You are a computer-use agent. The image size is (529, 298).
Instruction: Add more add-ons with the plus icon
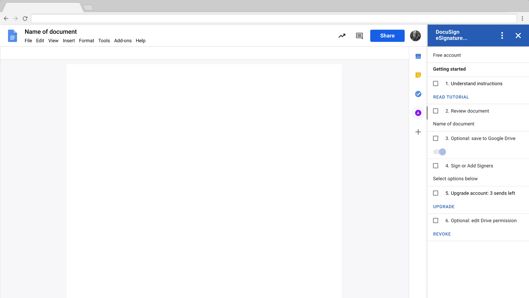click(418, 132)
